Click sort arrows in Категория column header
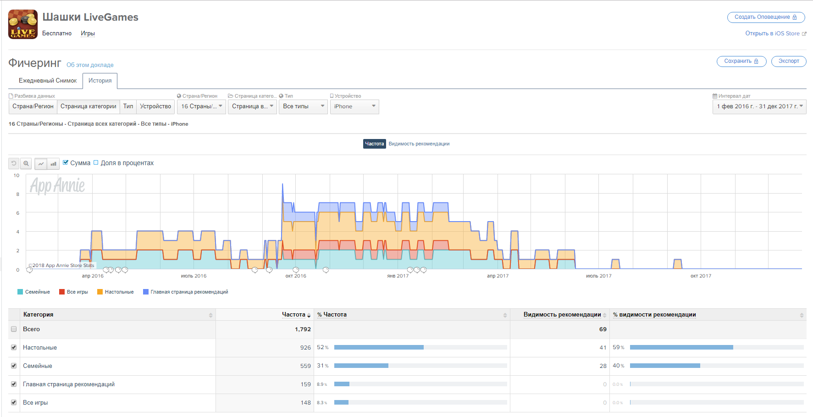This screenshot has height=417, width=813. pyautogui.click(x=210, y=315)
